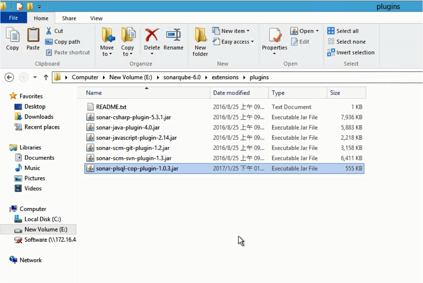Click the Select none icon
The width and height of the screenshot is (423, 283).
331,42
